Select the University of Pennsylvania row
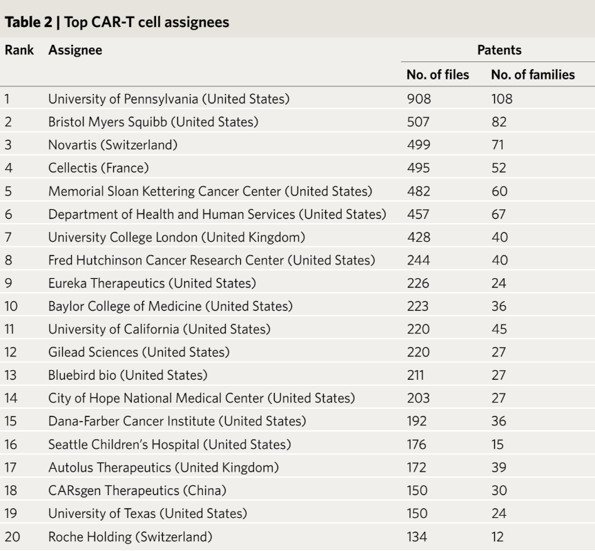 point(297,99)
